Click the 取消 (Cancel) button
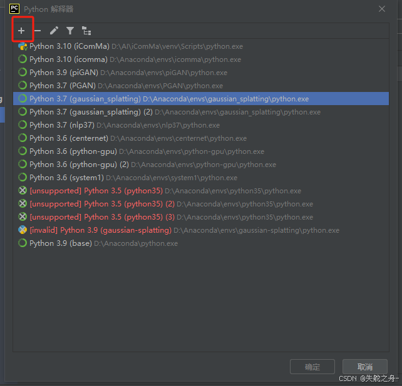The image size is (402, 386). coord(365,367)
